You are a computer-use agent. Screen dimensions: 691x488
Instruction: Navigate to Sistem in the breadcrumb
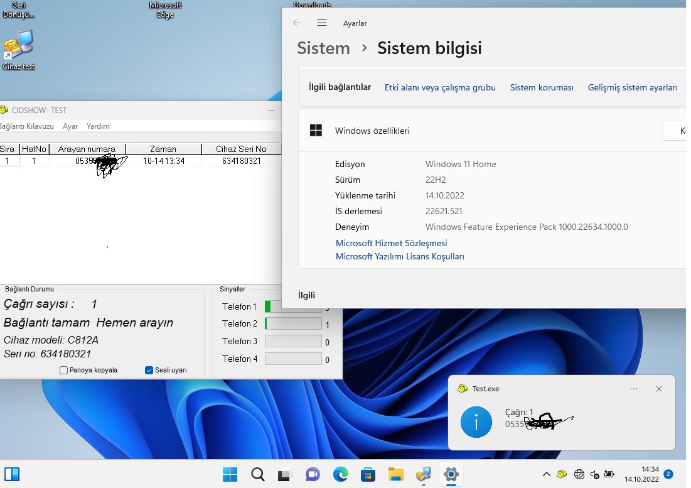[x=323, y=48]
